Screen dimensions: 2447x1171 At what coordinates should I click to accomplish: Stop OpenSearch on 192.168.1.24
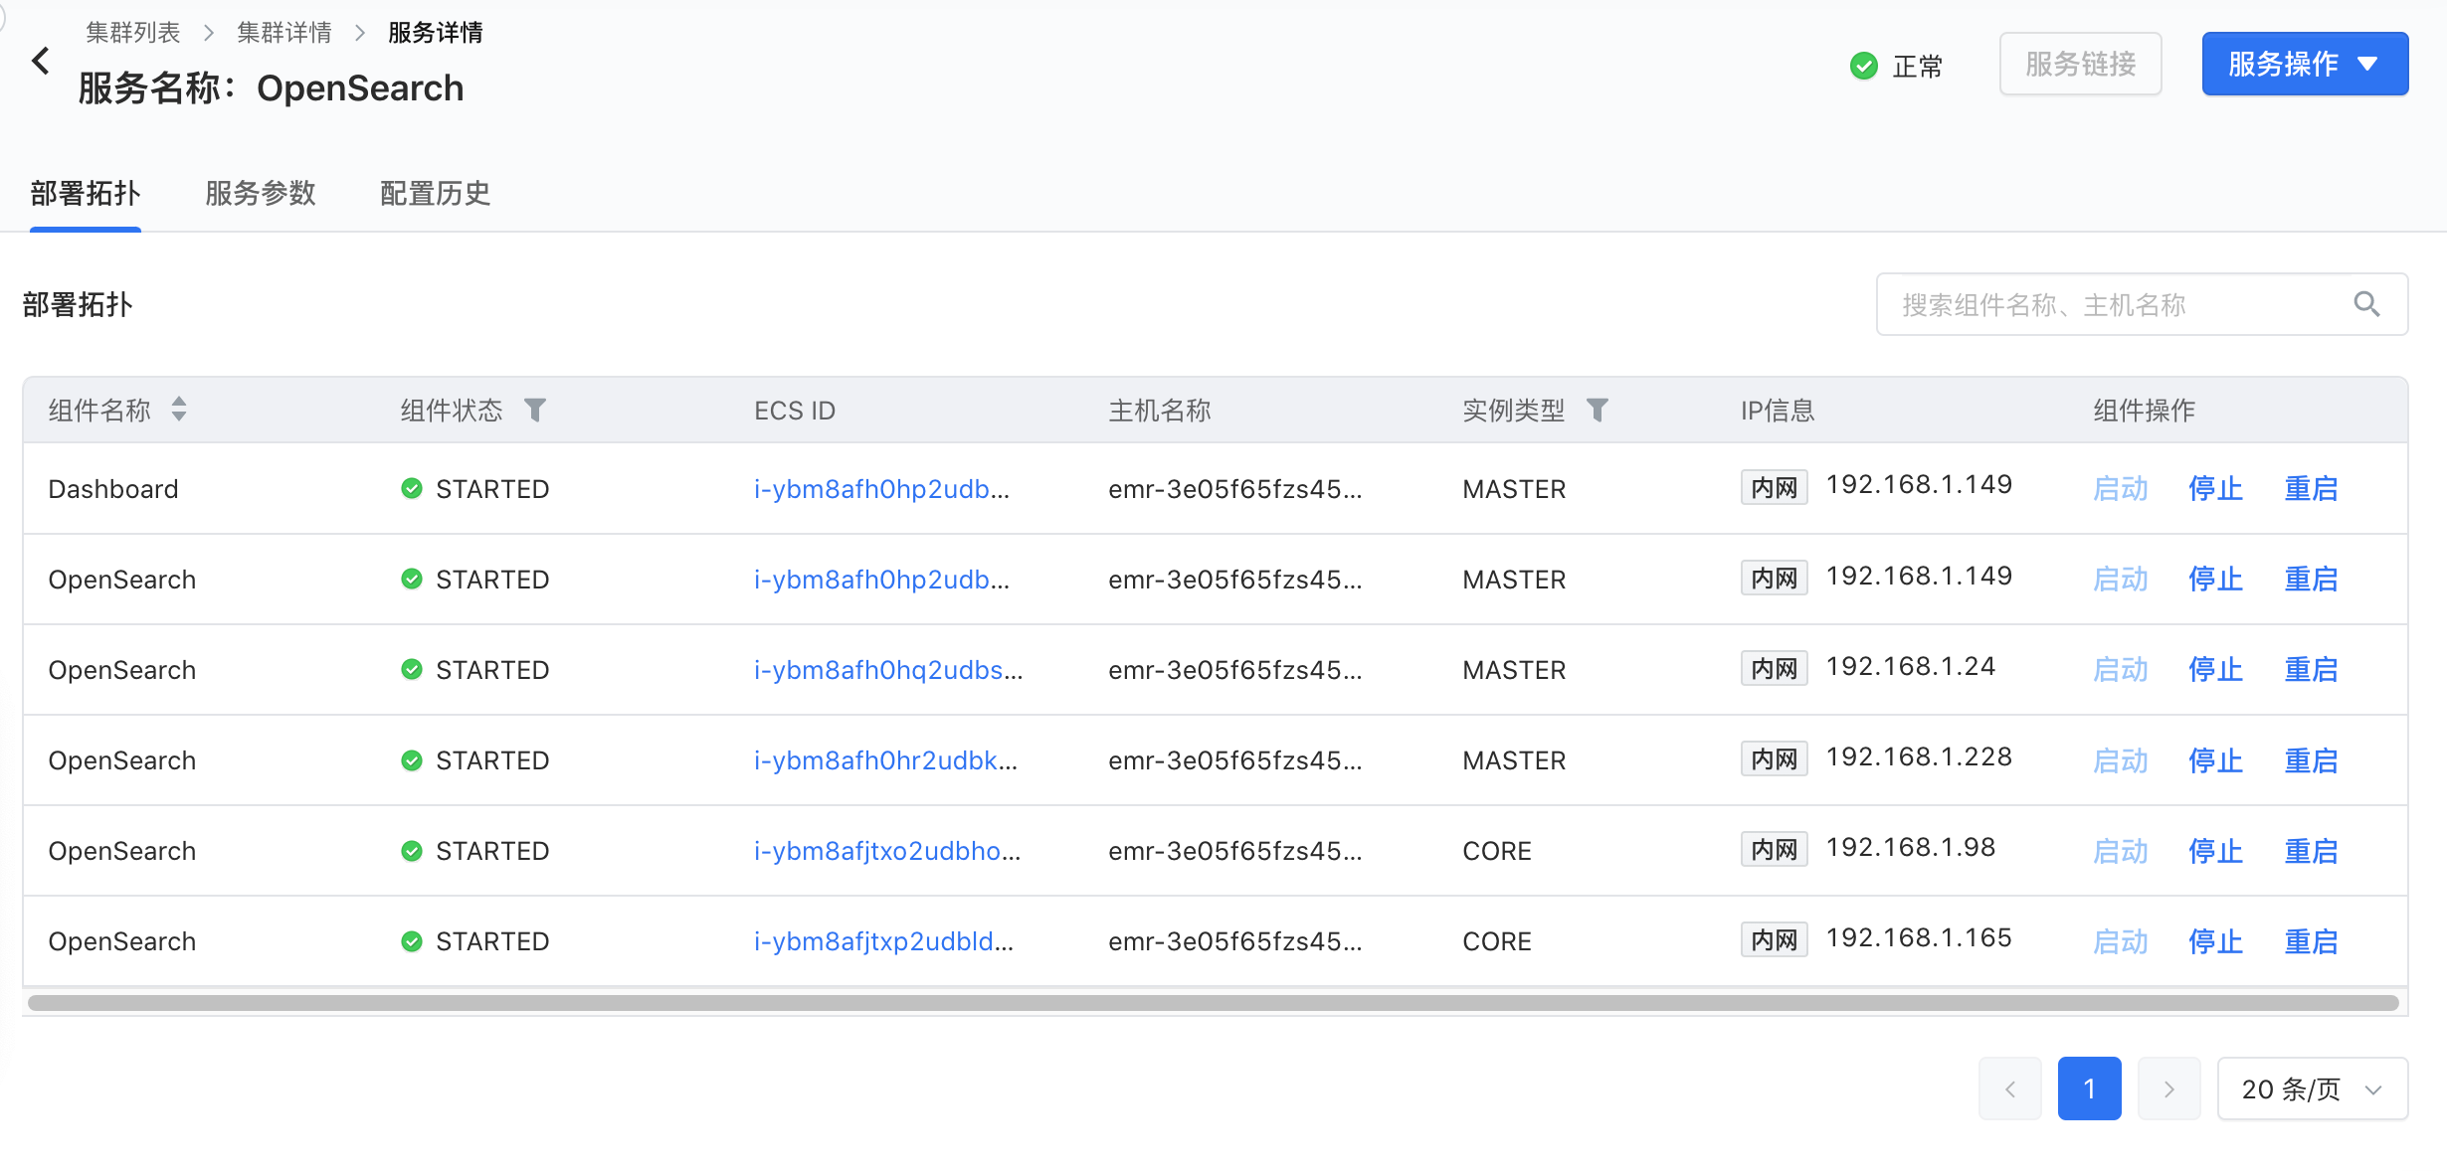point(2216,670)
